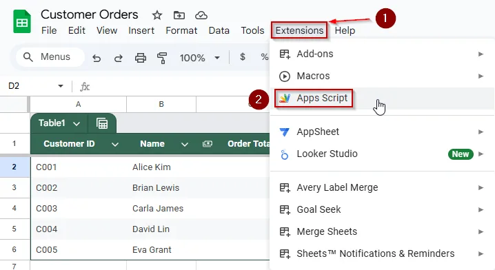
Task: Click the Apps Script colorful icon
Action: [x=285, y=98]
